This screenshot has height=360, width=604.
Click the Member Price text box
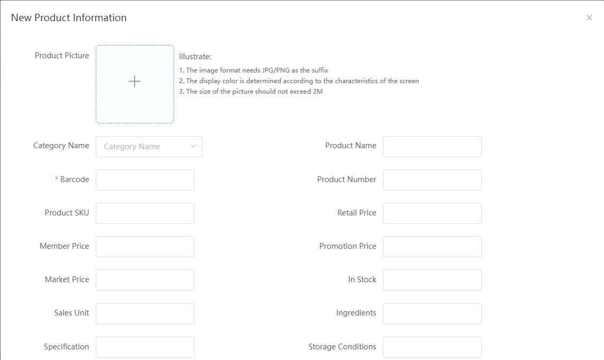click(x=145, y=247)
